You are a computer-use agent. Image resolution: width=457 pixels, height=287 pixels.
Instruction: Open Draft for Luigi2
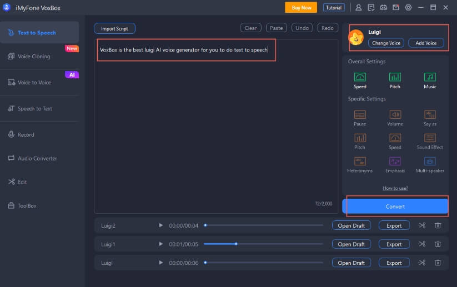pyautogui.click(x=351, y=225)
